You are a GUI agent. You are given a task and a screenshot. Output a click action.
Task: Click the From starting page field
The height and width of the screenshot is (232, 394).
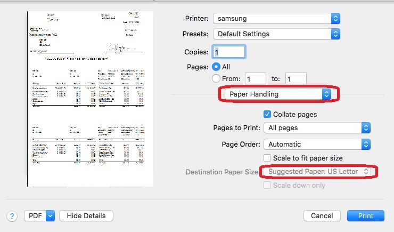[256, 79]
